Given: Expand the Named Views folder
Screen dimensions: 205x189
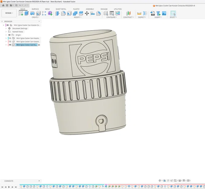Looking at the screenshot, I should tap(6, 32).
